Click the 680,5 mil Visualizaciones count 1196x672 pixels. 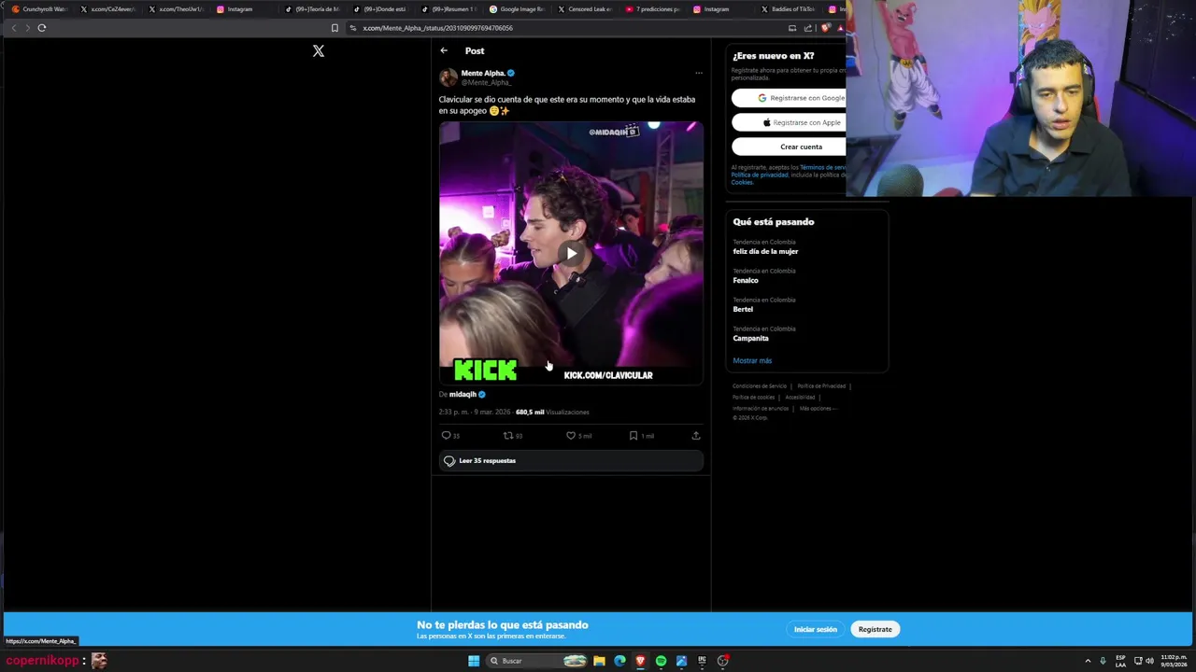pyautogui.click(x=552, y=412)
